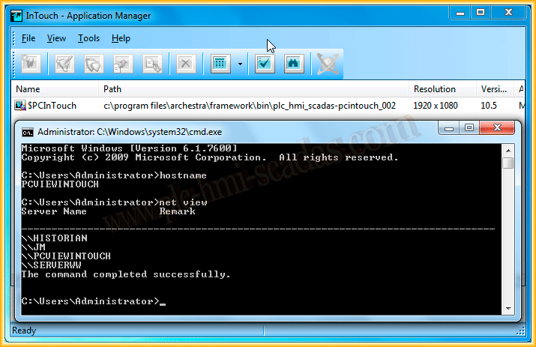Screen dimensions: 536x347
Task: Click the Resolution column header
Action: 434,89
